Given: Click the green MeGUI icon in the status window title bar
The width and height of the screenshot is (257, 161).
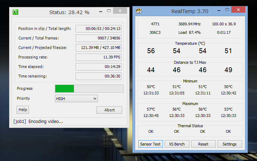Looking at the screenshot, I should pyautogui.click(x=15, y=12).
